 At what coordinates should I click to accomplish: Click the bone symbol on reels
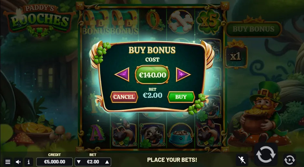click(x=181, y=22)
